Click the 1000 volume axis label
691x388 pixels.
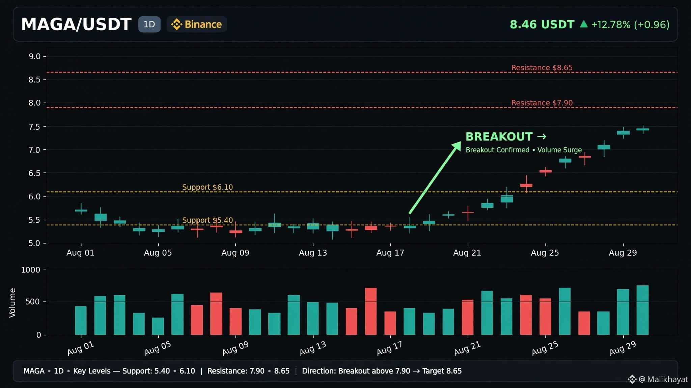[30, 270]
